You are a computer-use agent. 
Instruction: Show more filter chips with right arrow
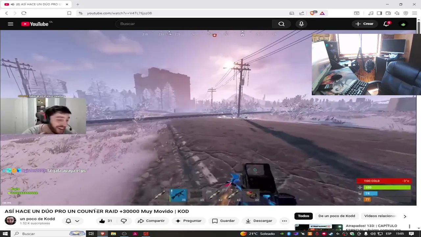(x=405, y=216)
